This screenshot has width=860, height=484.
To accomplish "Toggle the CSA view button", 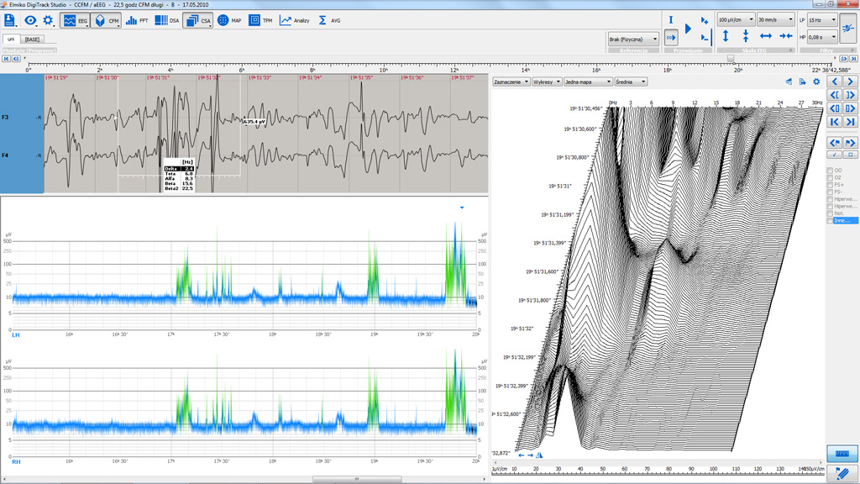I will pos(198,20).
